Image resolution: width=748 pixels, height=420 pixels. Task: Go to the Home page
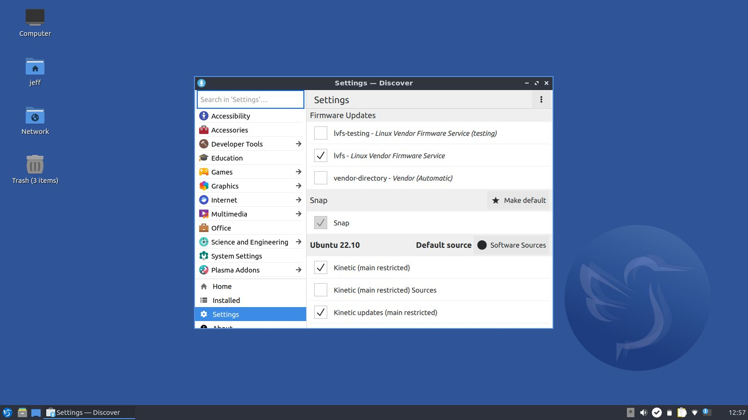pos(250,287)
